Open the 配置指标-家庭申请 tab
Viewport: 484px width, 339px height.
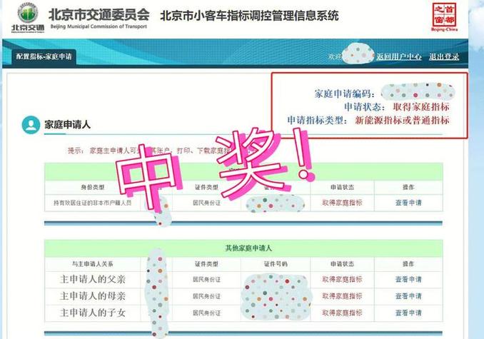(44, 56)
